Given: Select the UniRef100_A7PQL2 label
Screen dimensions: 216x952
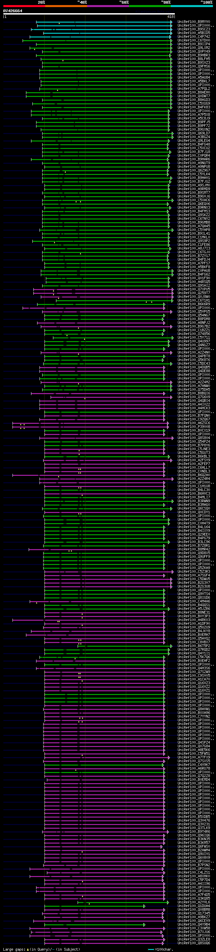Looking at the screenshot, I should (x=193, y=89).
